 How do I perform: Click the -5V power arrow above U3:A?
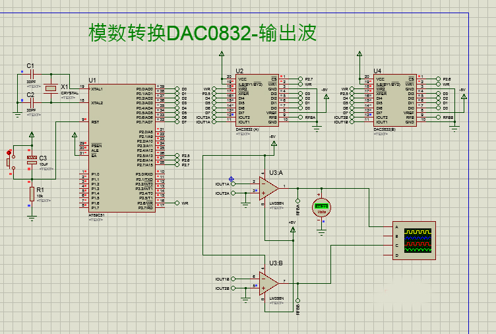[274, 144]
